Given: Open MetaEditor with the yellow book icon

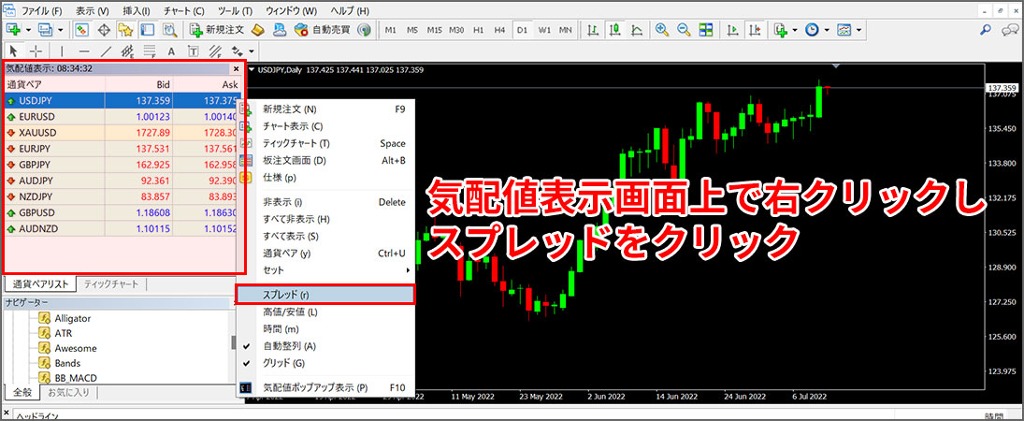Looking at the screenshot, I should (257, 29).
